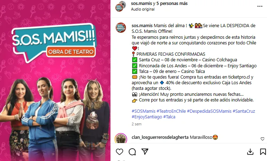Screen dimensions: 267x161
Task: Open the 'Audio original' link
Action: (x=143, y=9)
